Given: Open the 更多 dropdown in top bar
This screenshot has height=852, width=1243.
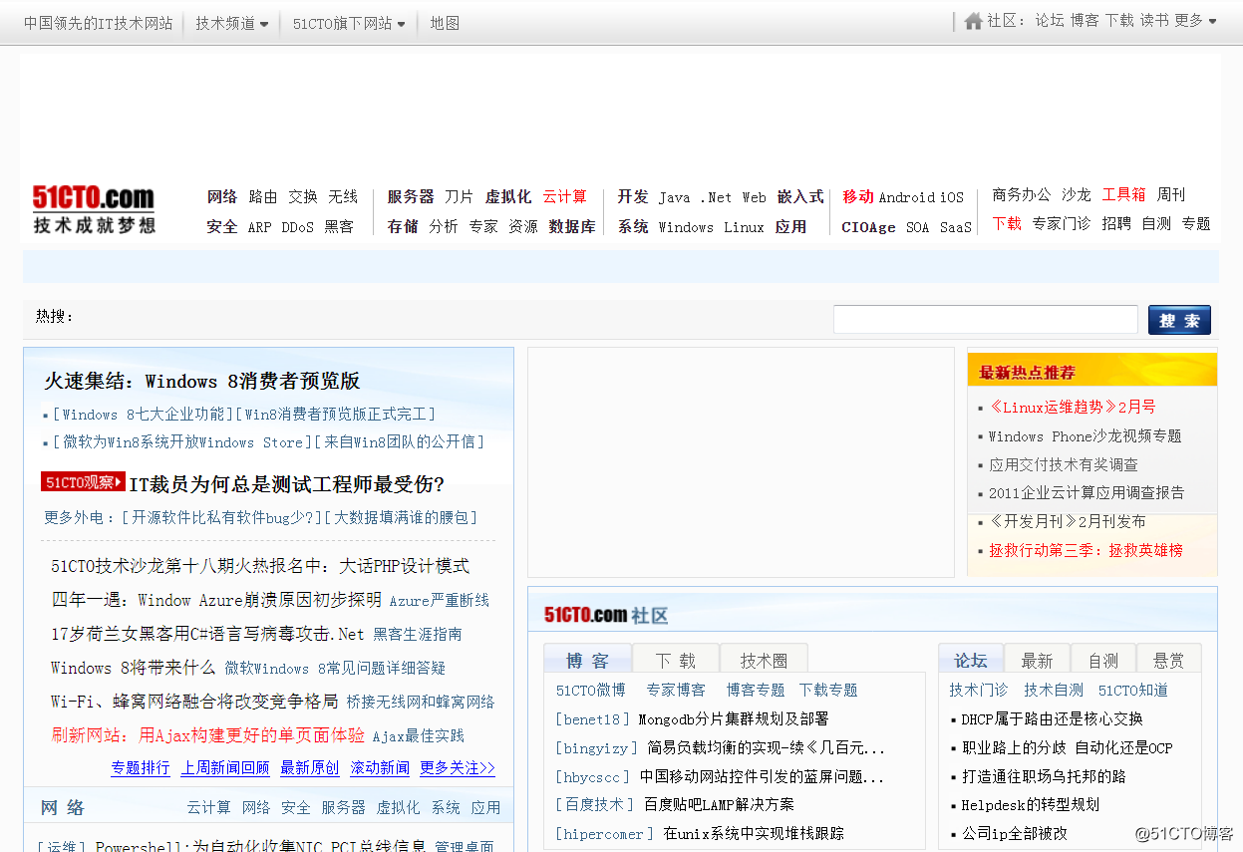Looking at the screenshot, I should click(1195, 20).
